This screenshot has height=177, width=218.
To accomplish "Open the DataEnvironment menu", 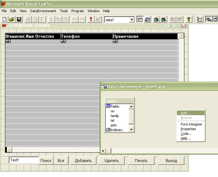I will point(43,11).
